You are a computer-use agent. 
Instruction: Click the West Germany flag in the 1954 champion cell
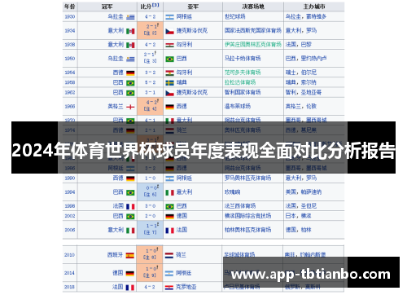tap(130, 73)
